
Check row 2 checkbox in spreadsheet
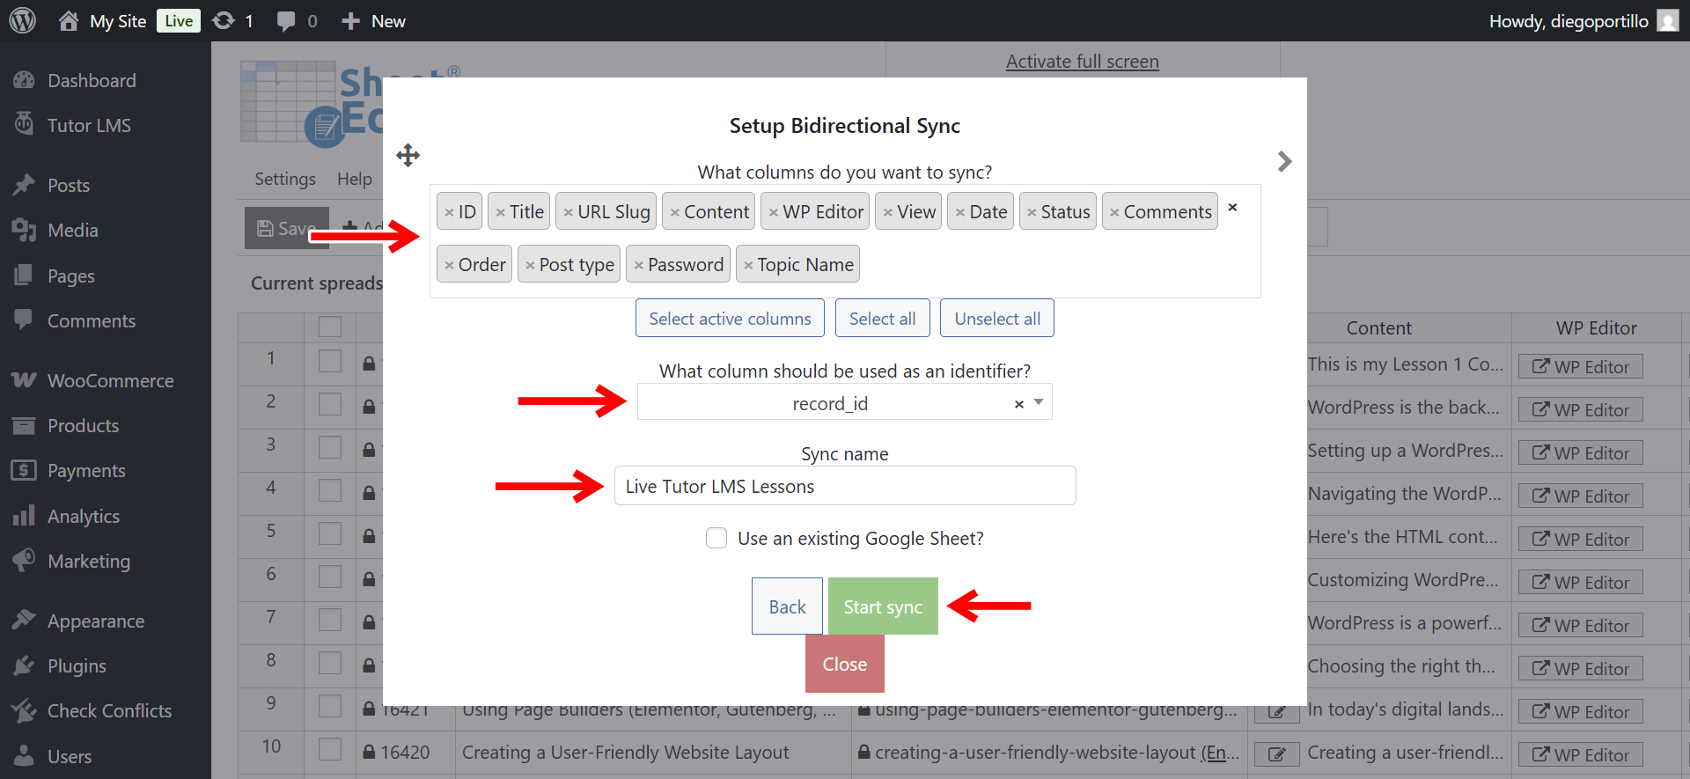330,404
